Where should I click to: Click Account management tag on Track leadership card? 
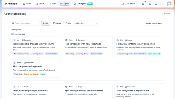point(21,54)
